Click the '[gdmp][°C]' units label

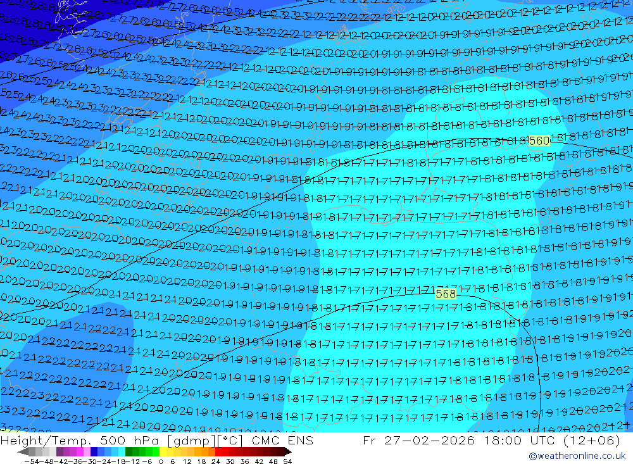tap(205, 441)
